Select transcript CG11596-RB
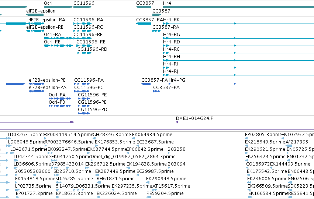Screen dimensions: 314x199 pyautogui.click(x=91, y=42)
